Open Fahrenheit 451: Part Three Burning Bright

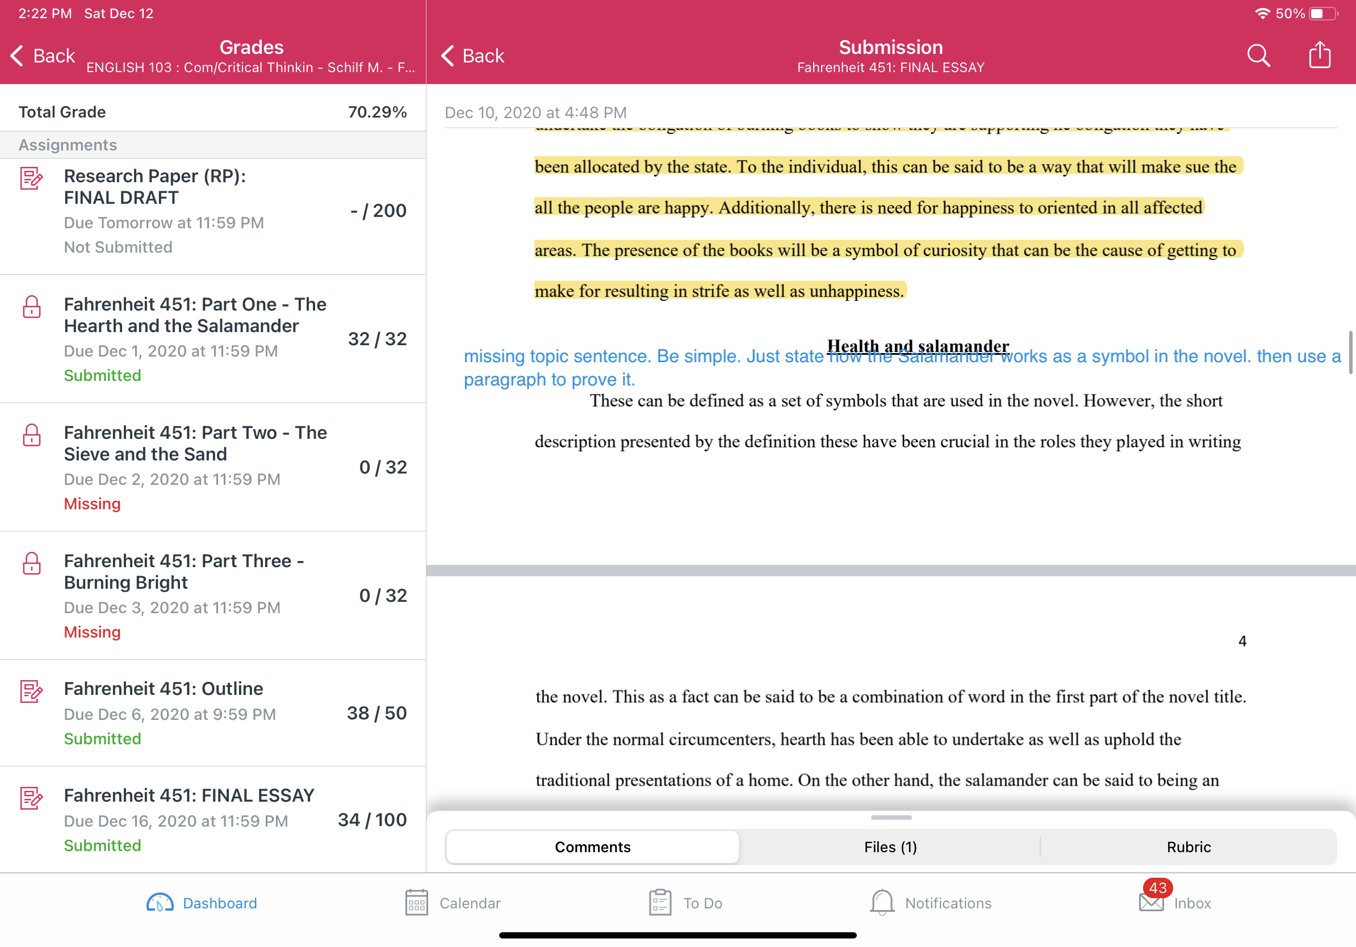click(x=212, y=594)
